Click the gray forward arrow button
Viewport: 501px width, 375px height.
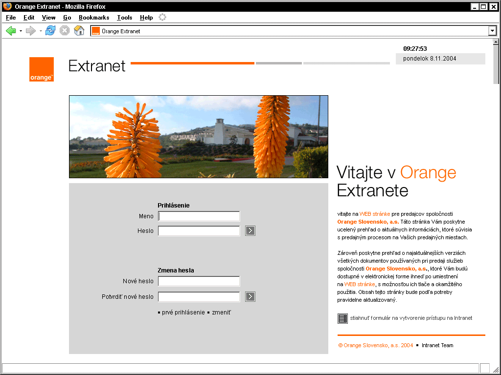(x=31, y=31)
